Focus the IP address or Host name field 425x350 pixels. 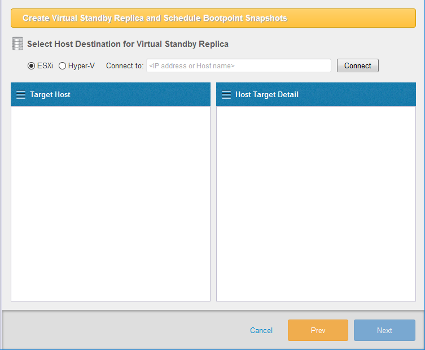(238, 65)
